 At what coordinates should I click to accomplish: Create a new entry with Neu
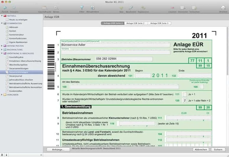point(121,8)
